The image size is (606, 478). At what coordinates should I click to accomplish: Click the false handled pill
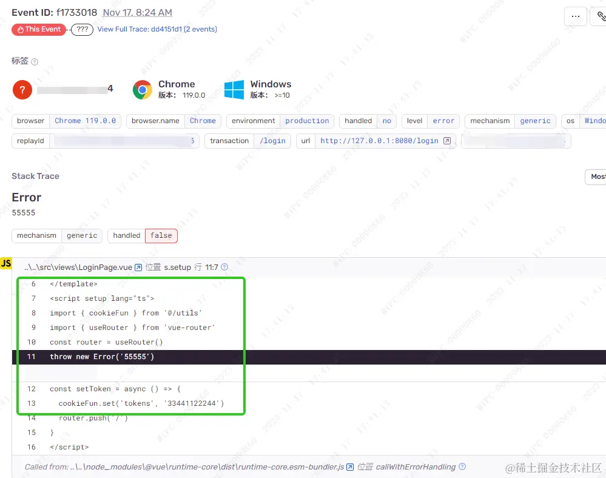pyautogui.click(x=161, y=236)
